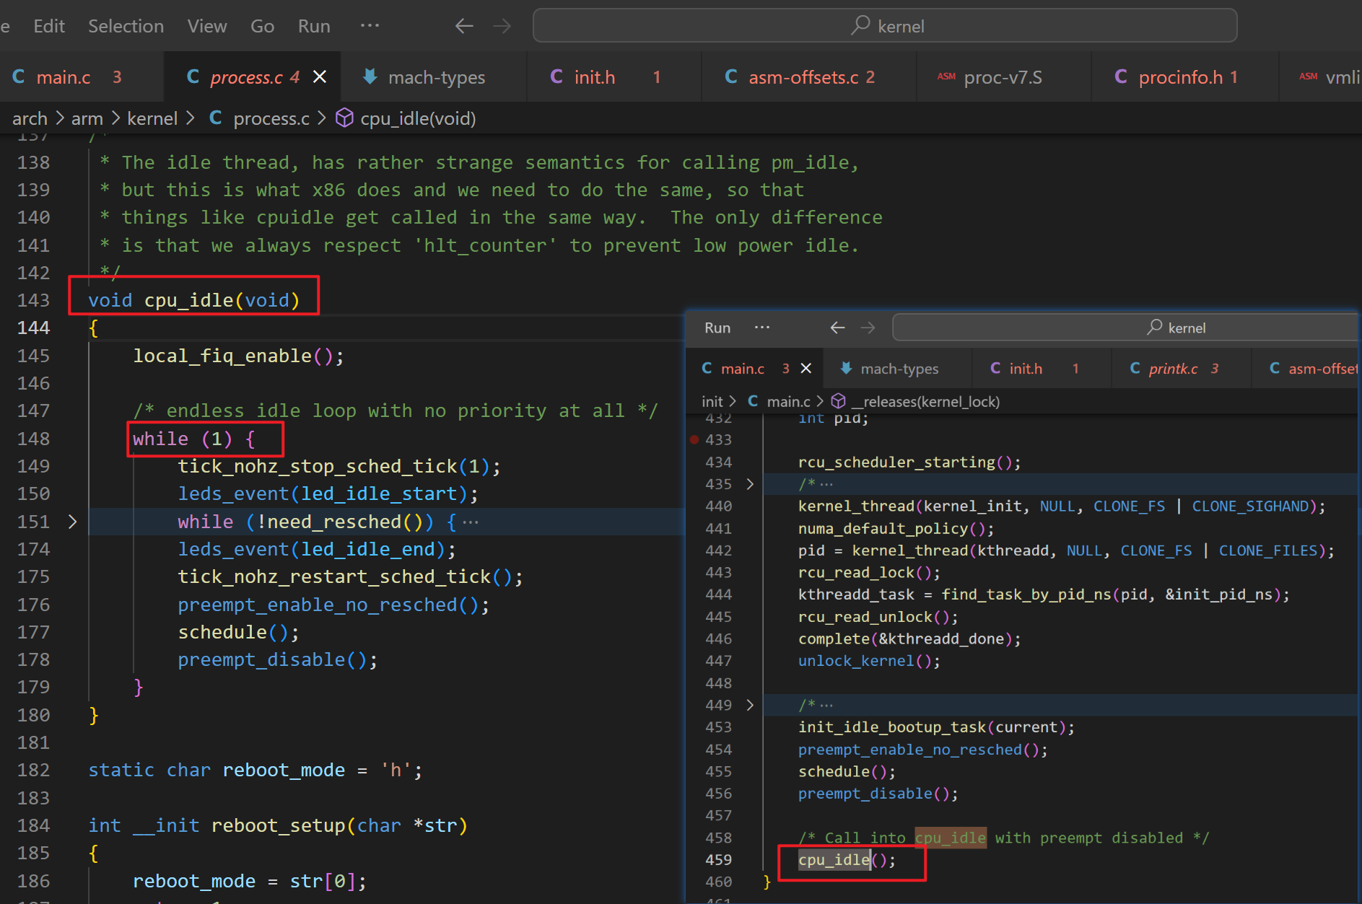Click the back navigation arrow in main window

click(464, 26)
